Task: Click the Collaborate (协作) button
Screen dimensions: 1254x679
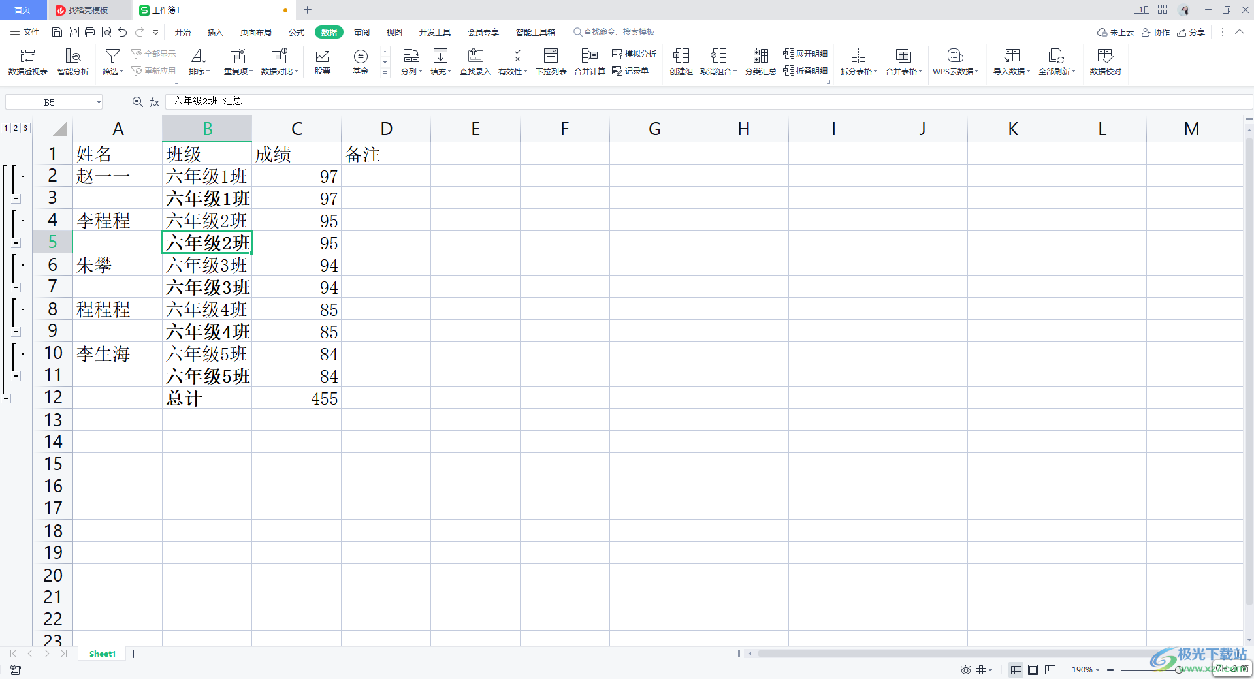Action: pyautogui.click(x=1155, y=32)
